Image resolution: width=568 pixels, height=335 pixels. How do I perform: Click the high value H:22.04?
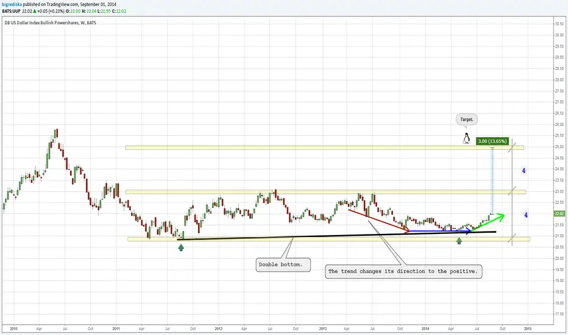pos(89,11)
